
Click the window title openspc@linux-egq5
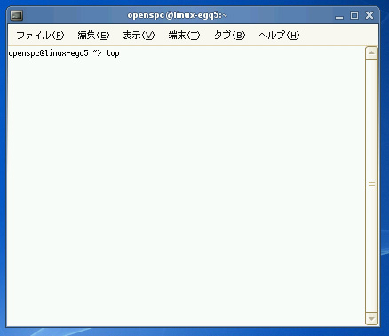tap(177, 15)
